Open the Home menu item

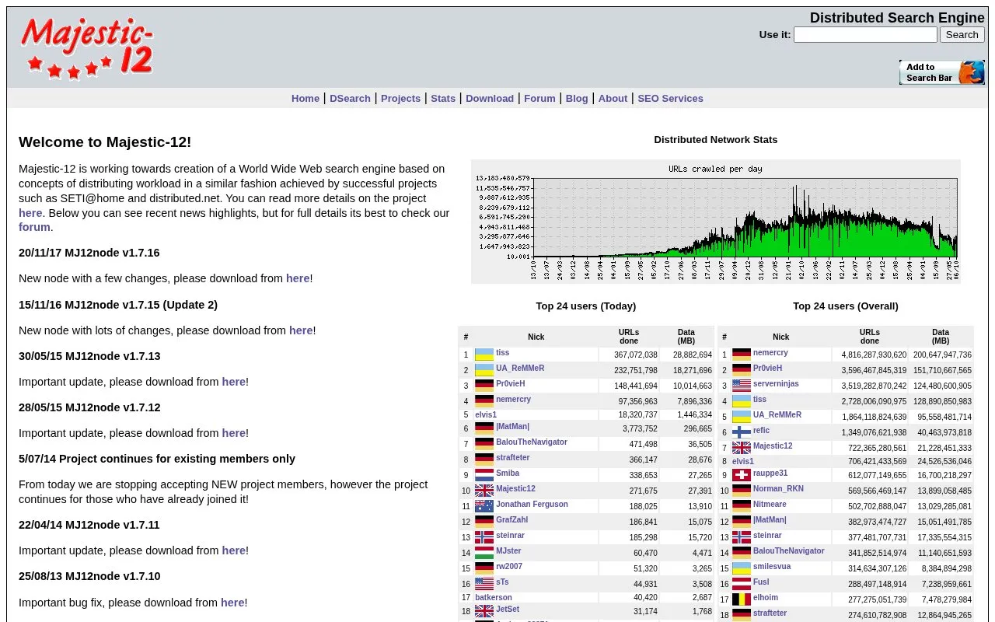(x=305, y=99)
